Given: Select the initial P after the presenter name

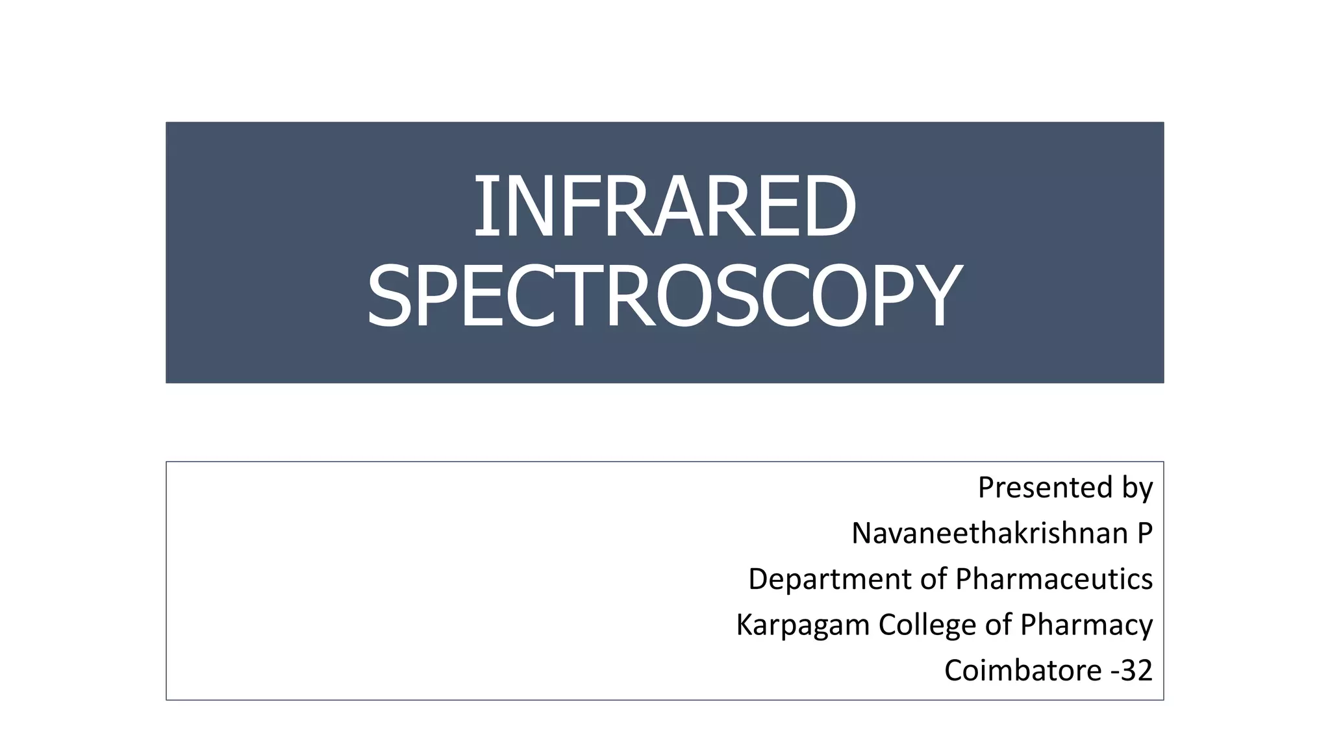Looking at the screenshot, I should [x=1145, y=533].
